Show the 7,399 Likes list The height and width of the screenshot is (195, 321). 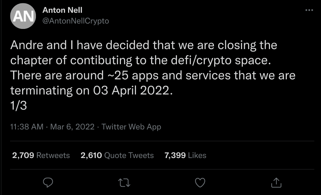185,155
